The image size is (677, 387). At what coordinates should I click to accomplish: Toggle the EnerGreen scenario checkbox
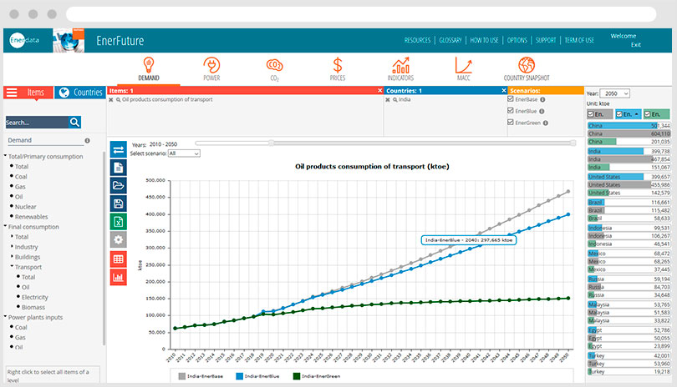[x=509, y=123]
